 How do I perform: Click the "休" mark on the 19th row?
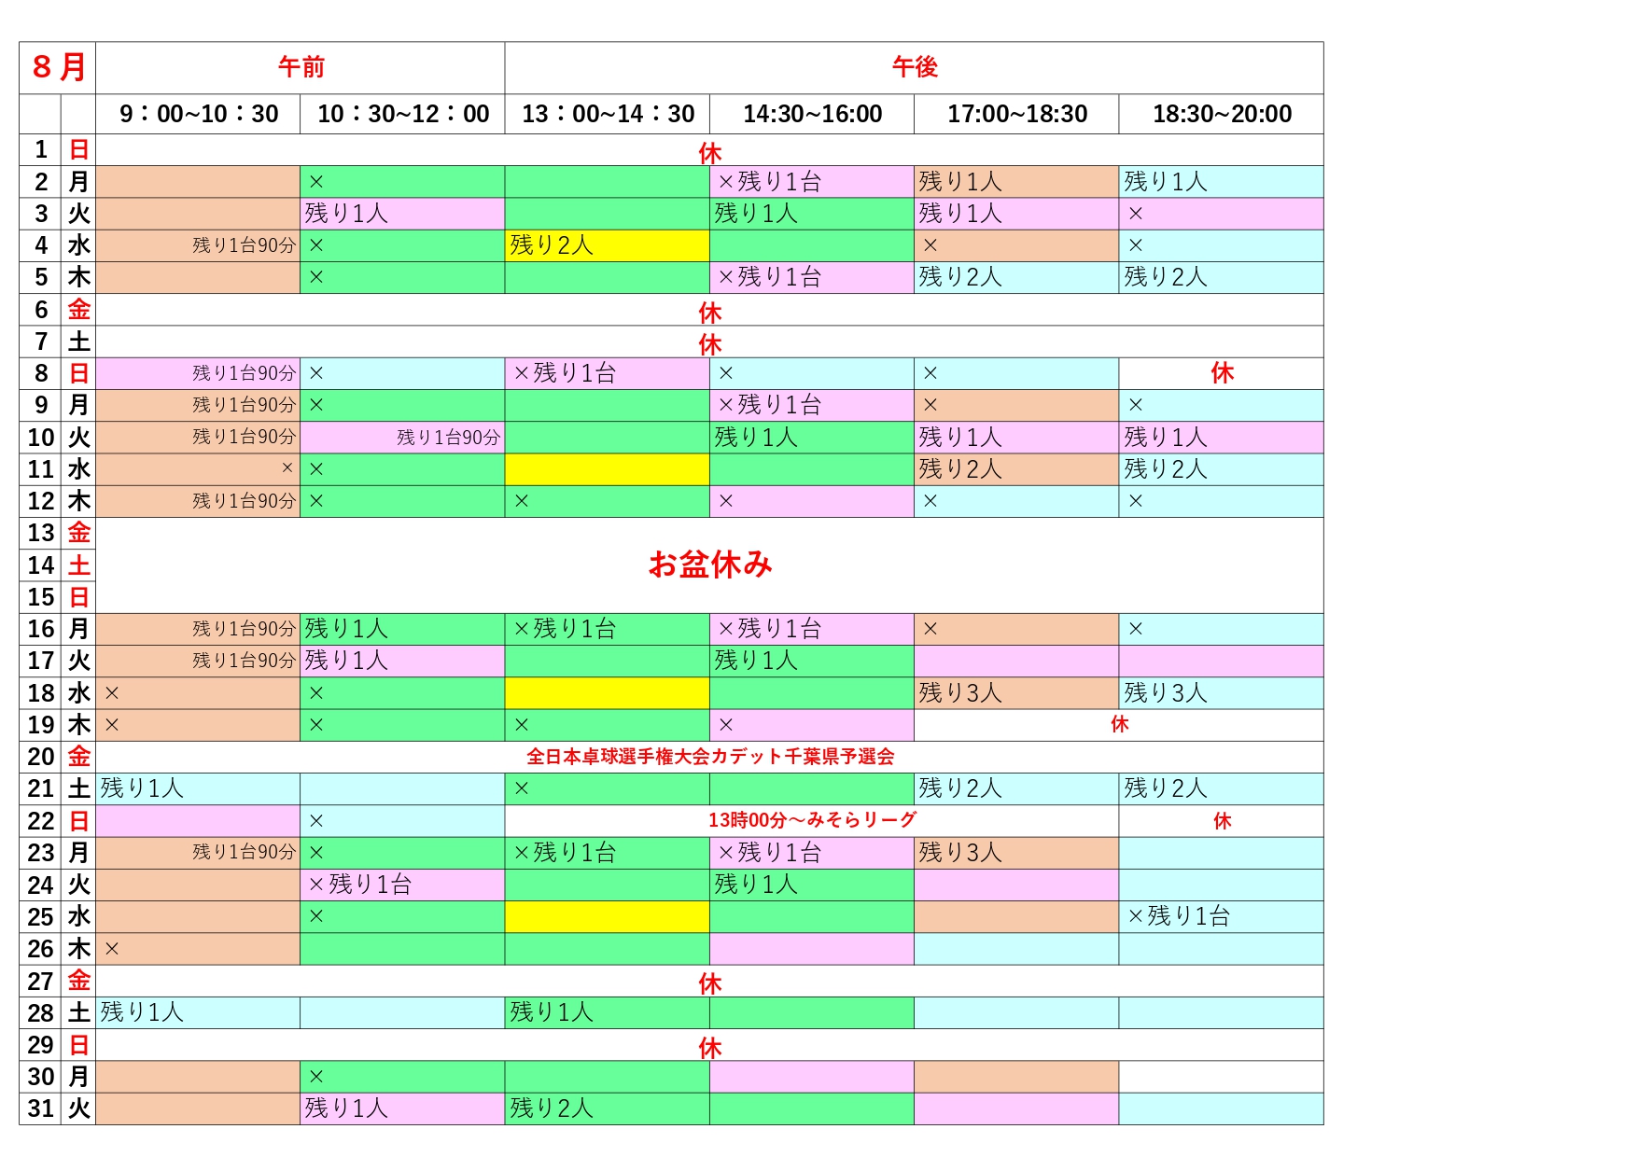tap(1119, 725)
